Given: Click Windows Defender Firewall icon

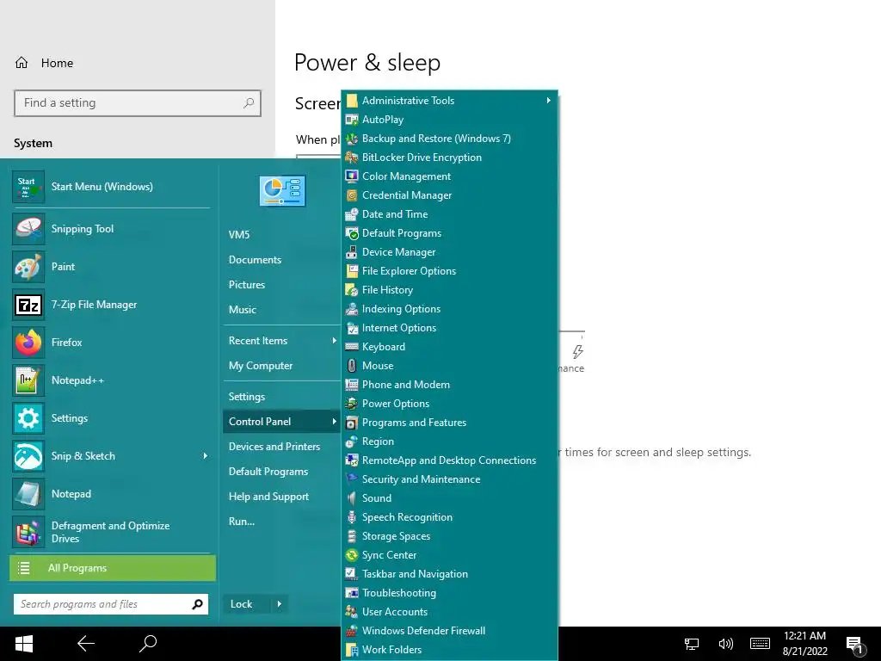Looking at the screenshot, I should [x=352, y=631].
